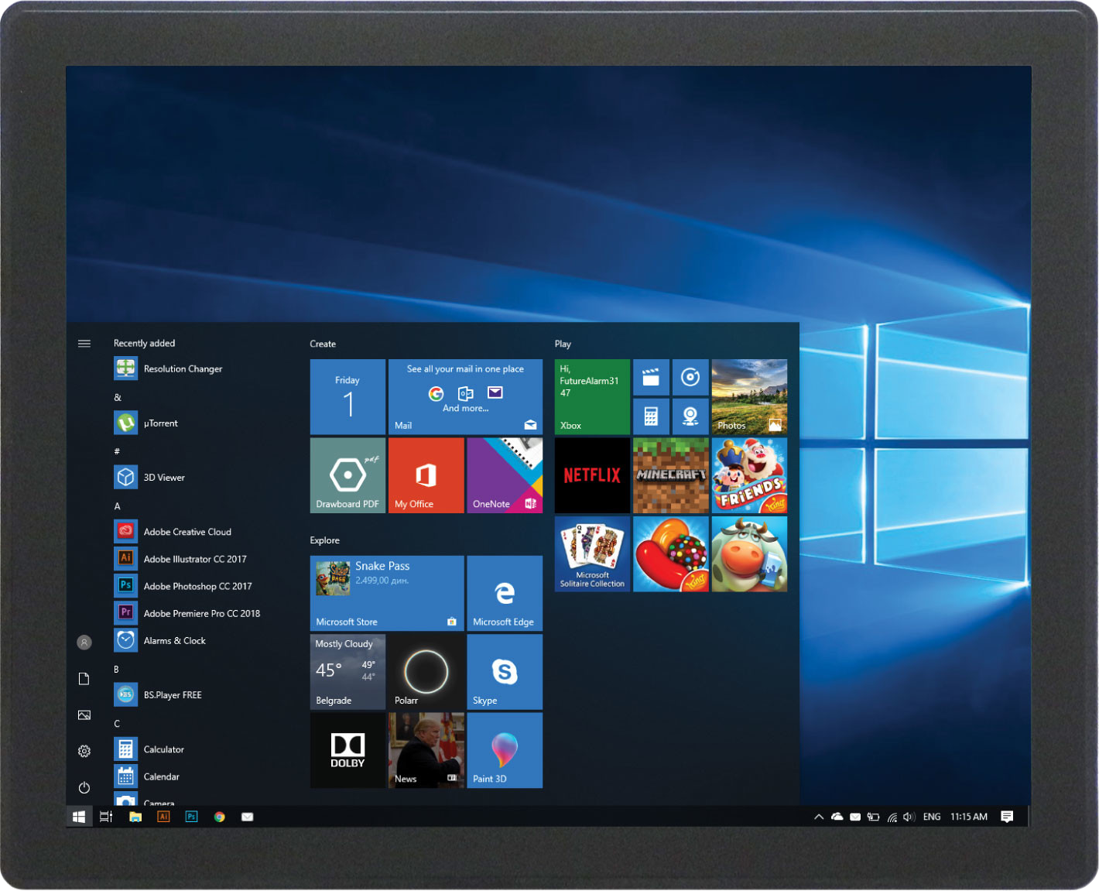Image resolution: width=1099 pixels, height=891 pixels.
Task: Open the Movies & TV small tile
Action: click(651, 378)
